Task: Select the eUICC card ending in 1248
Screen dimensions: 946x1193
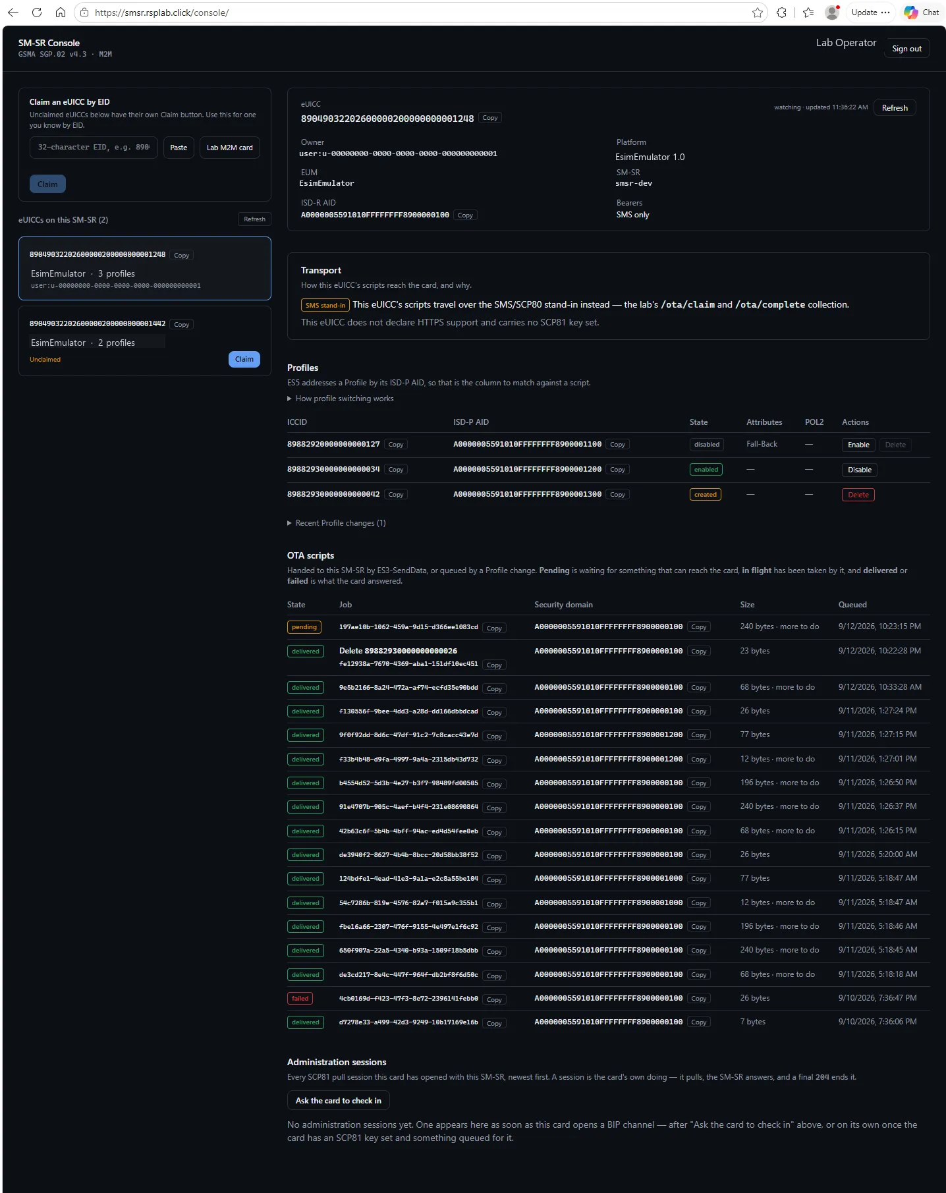Action: (145, 269)
